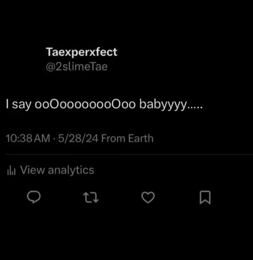Repost the tweet with the arrows icon
Viewport: 253px width, 260px height.
(91, 198)
